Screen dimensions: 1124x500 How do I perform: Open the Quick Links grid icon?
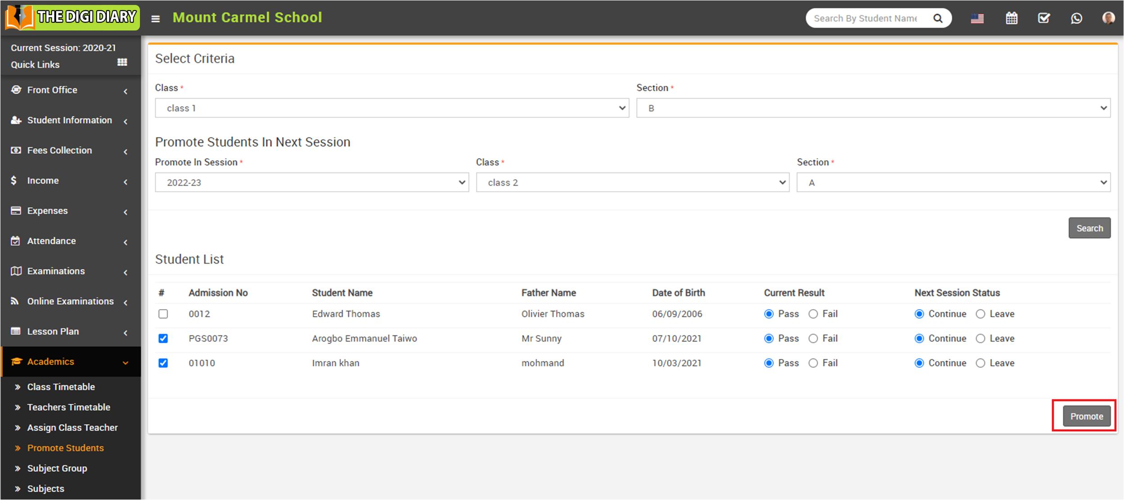coord(122,62)
